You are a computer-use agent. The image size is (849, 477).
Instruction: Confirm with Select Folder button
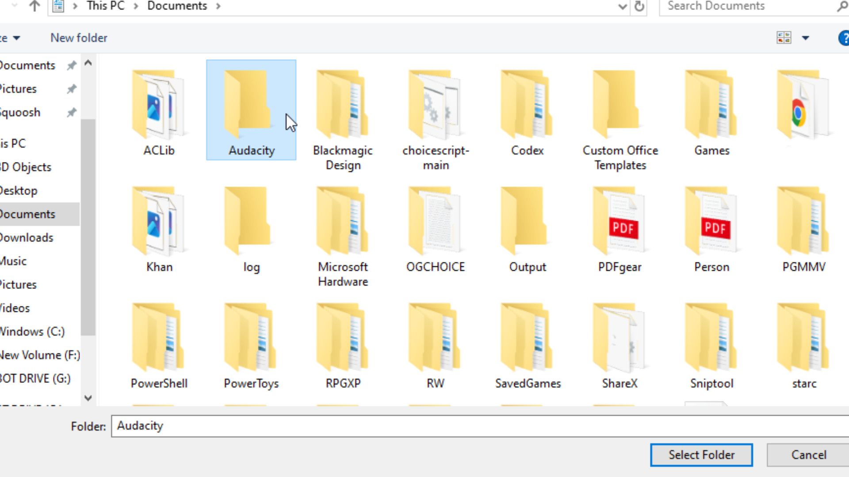(x=701, y=455)
